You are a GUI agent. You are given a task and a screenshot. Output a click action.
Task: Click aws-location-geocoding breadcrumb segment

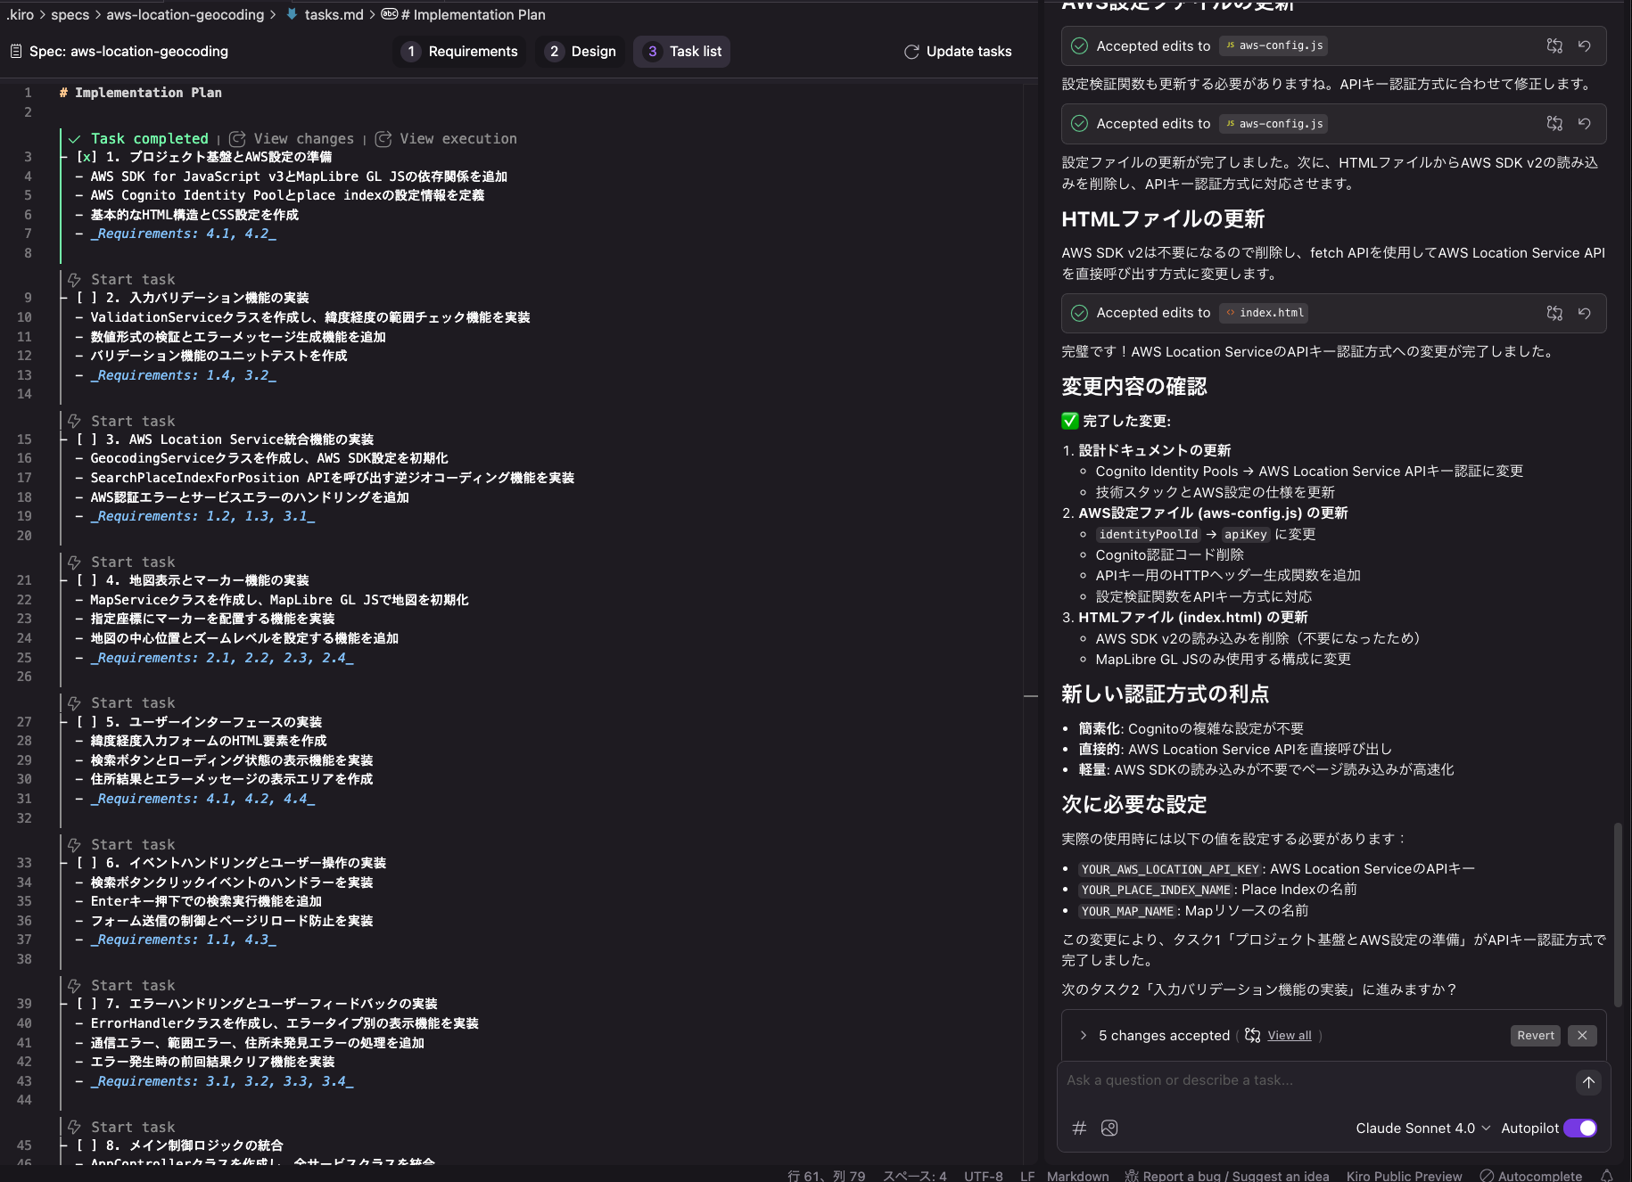(x=185, y=14)
